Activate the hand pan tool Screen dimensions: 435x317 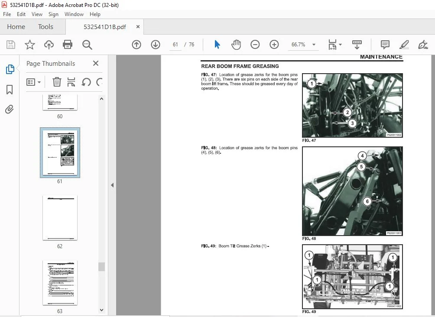(x=236, y=45)
